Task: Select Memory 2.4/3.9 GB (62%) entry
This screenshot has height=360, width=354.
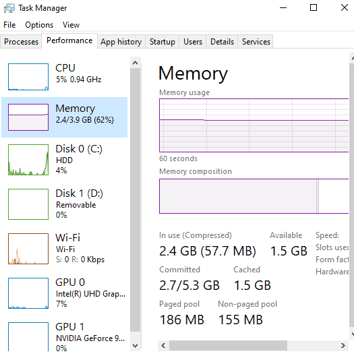Action: 65,117
